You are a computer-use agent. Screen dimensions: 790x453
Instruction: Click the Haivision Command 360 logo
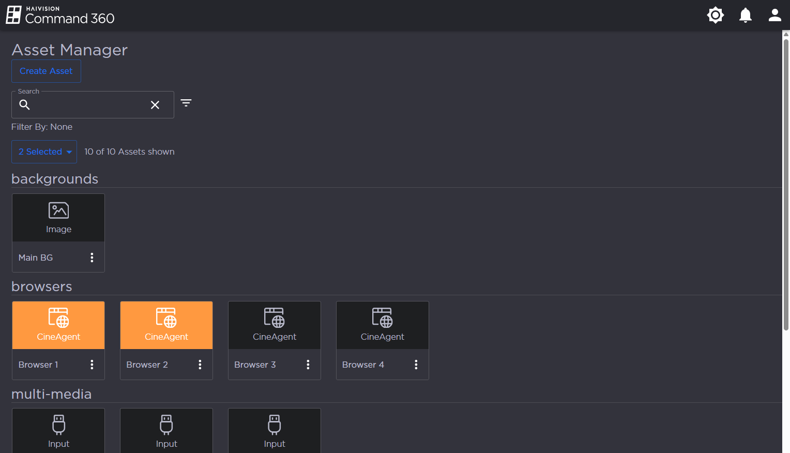[x=60, y=15]
